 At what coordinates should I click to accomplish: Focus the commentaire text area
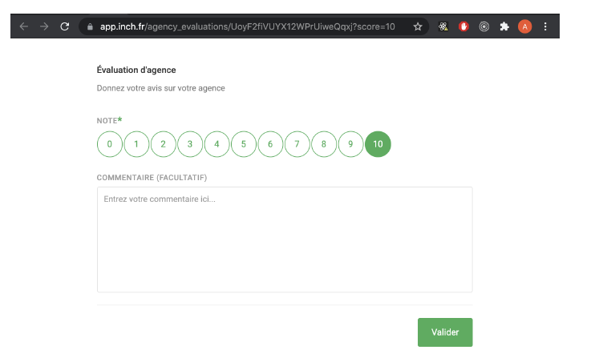point(285,239)
